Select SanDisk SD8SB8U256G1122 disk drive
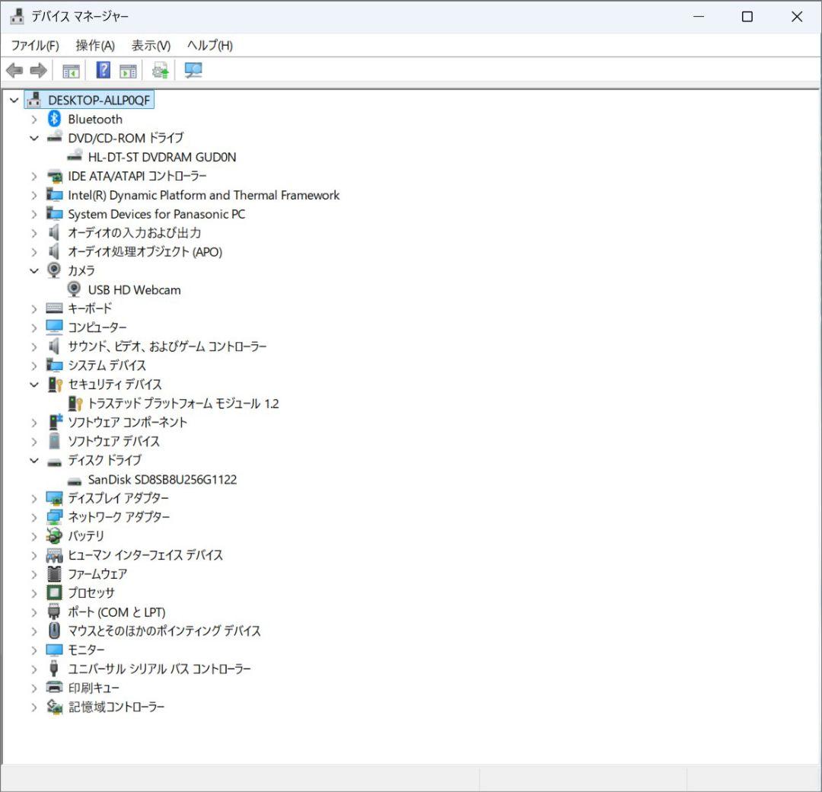This screenshot has width=822, height=792. click(162, 479)
